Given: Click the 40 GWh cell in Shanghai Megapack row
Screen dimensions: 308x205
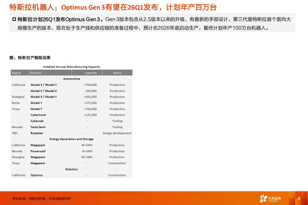Looking at the screenshot, I should (87, 157).
